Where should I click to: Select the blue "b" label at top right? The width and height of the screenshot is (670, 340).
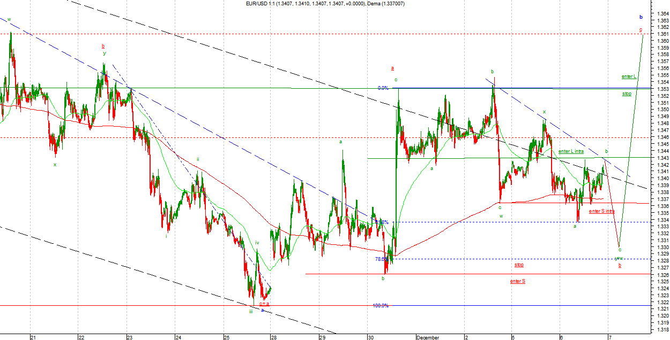[641, 17]
